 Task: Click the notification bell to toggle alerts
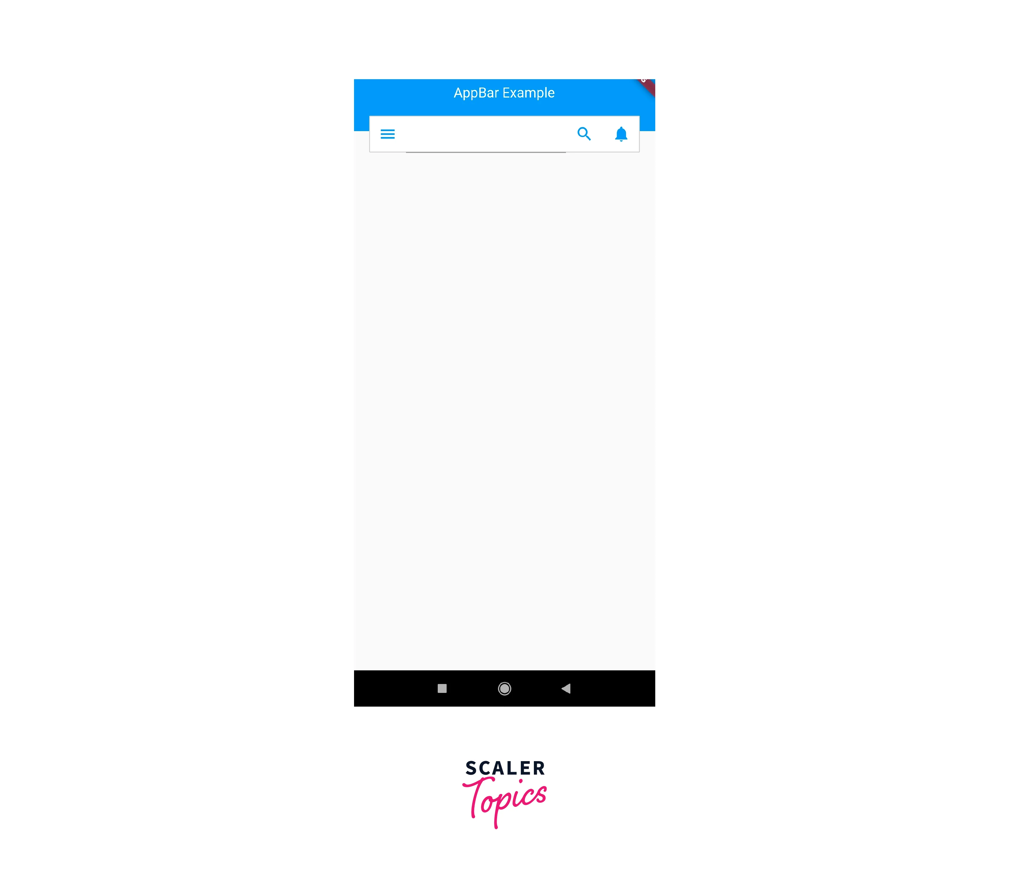621,134
